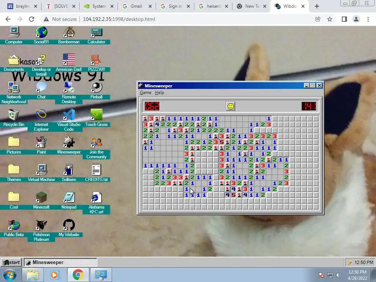Viewport: 376px width, 282px height.
Task: Switch to the New Tab browser tab
Action: (x=251, y=6)
